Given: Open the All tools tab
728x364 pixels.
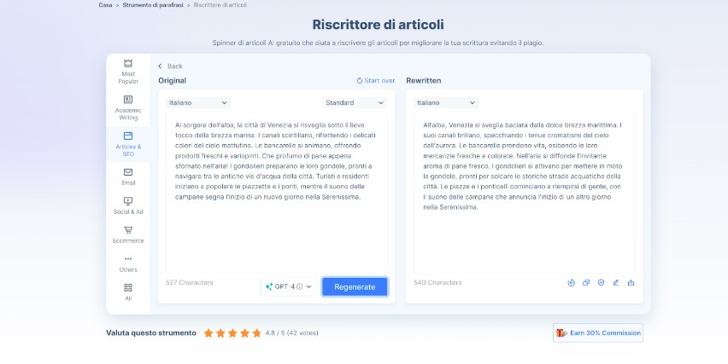Looking at the screenshot, I should click(128, 292).
